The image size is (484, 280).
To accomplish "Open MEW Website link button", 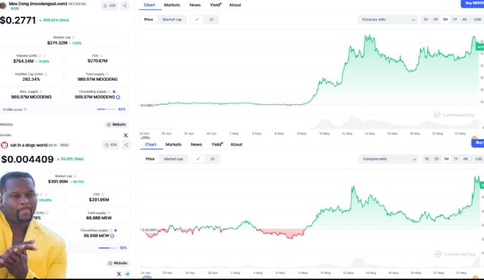I will pos(118,263).
